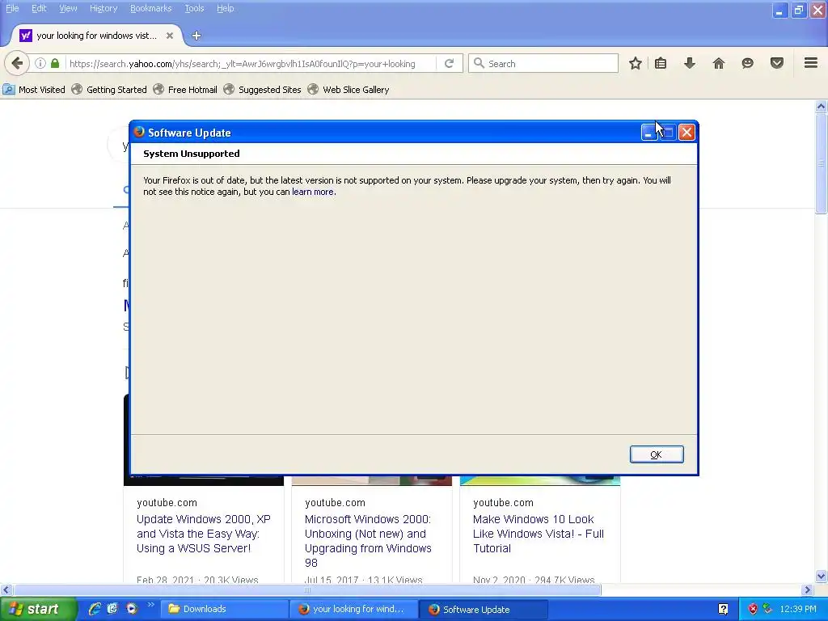This screenshot has height=621, width=828.
Task: Click the network connection tray icon
Action: point(767,610)
